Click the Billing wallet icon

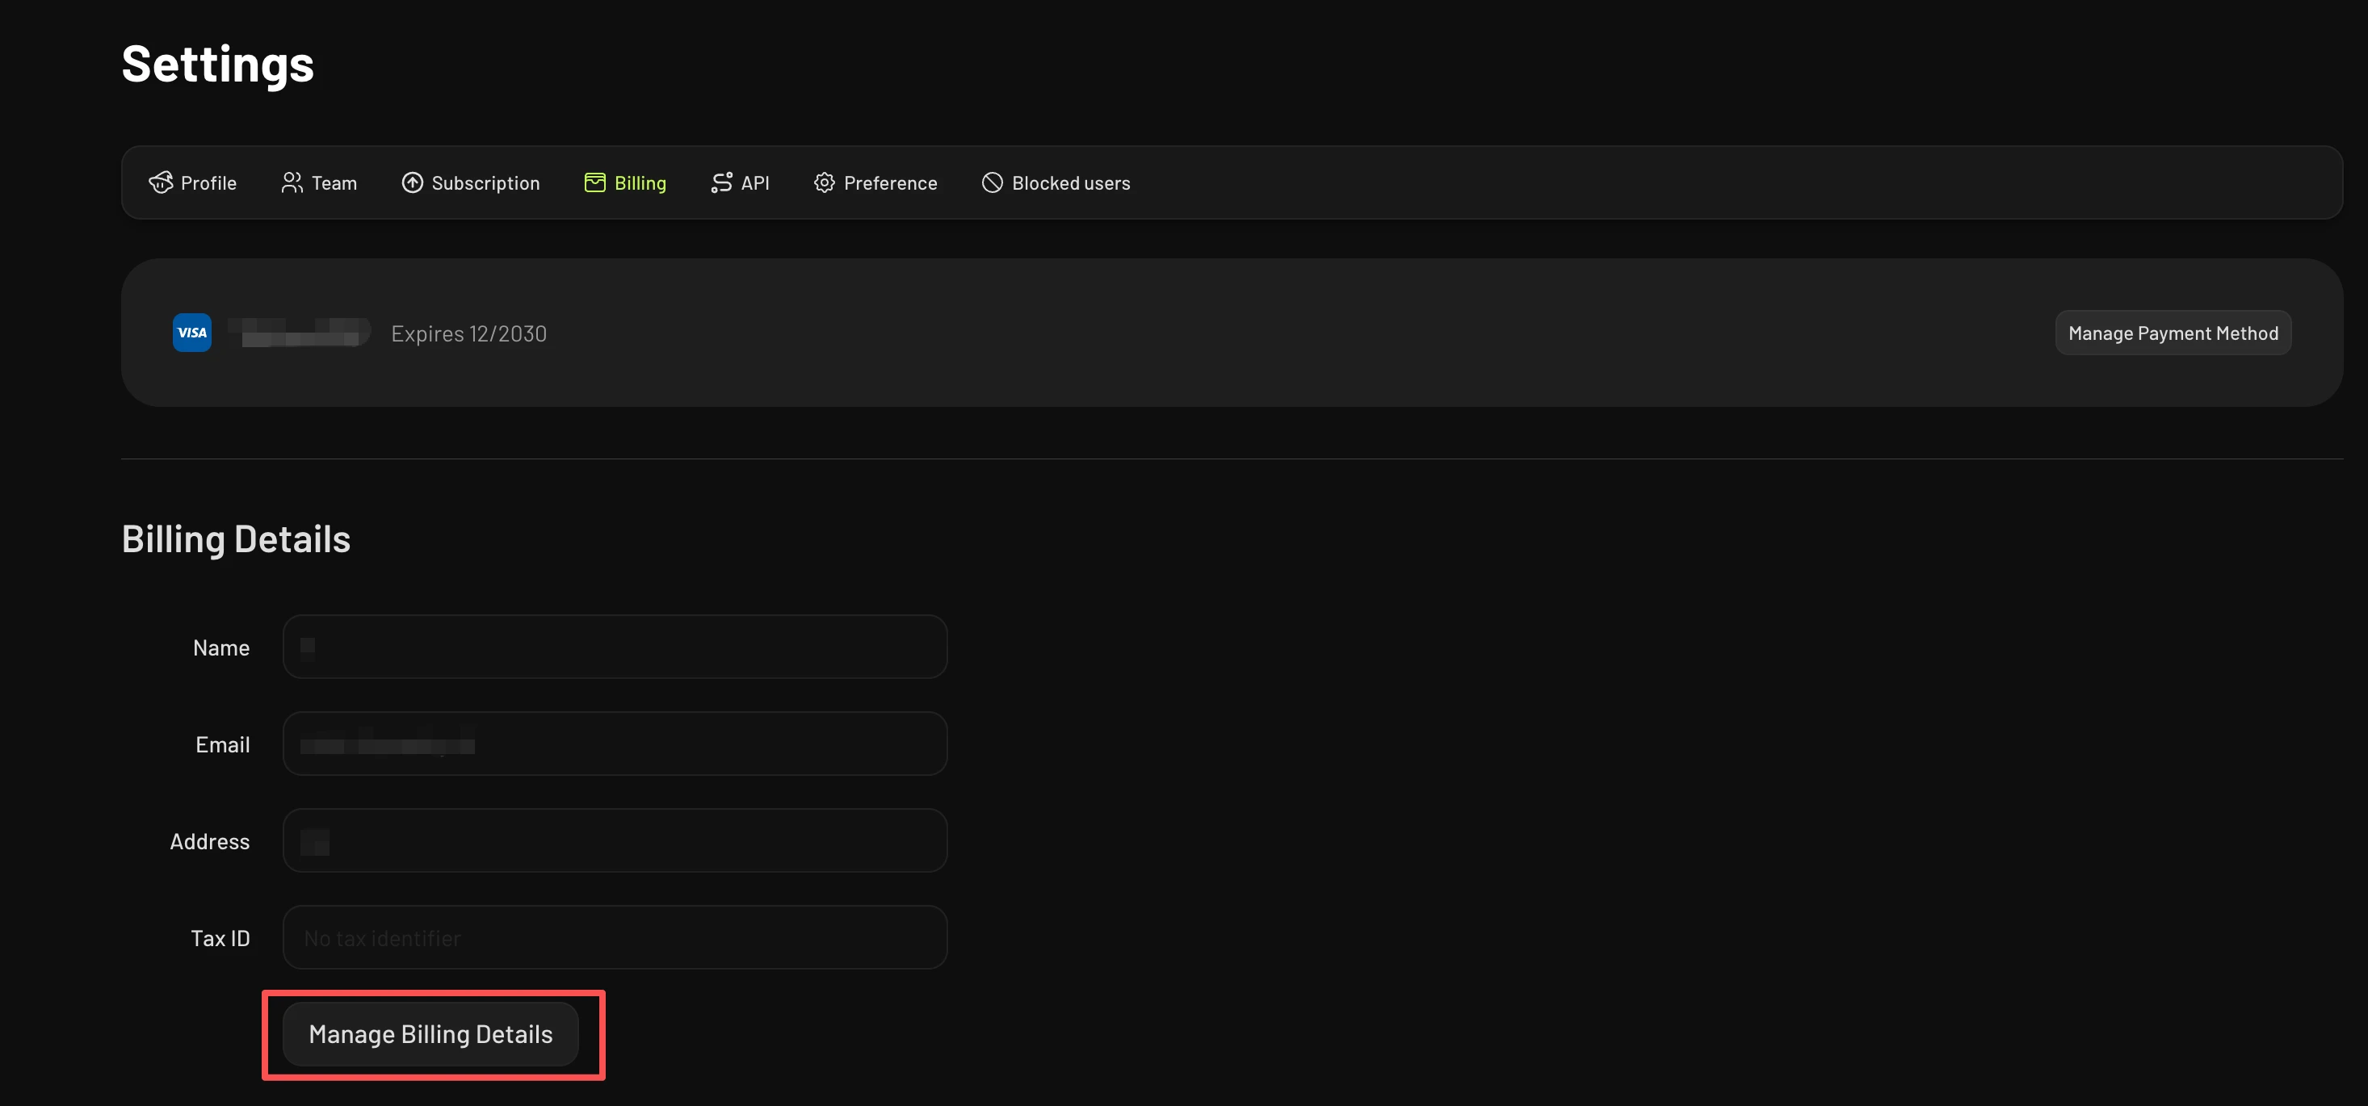(594, 182)
